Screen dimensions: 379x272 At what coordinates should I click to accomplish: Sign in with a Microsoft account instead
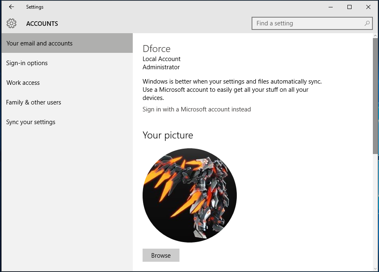click(x=197, y=109)
